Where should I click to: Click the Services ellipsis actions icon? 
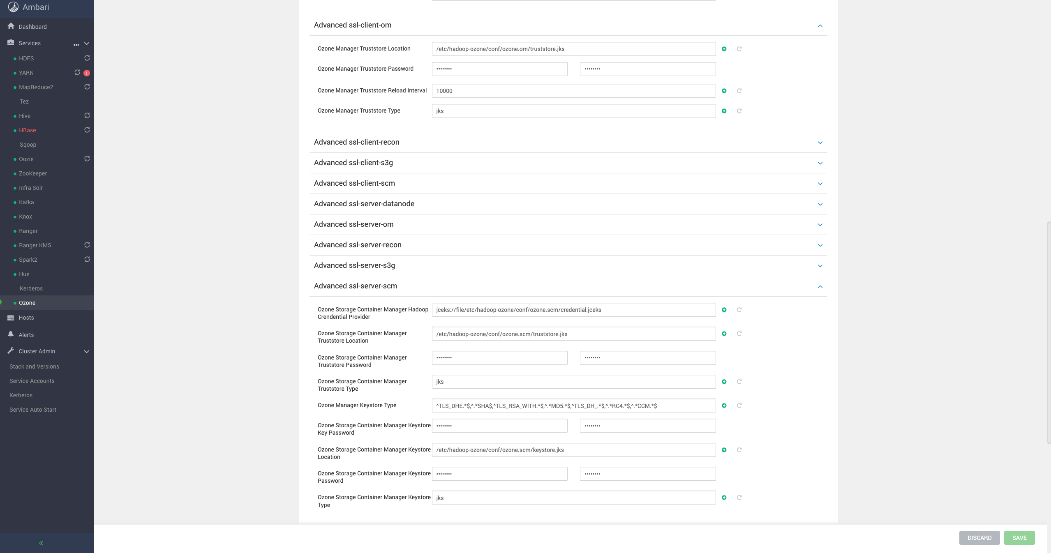click(x=76, y=44)
